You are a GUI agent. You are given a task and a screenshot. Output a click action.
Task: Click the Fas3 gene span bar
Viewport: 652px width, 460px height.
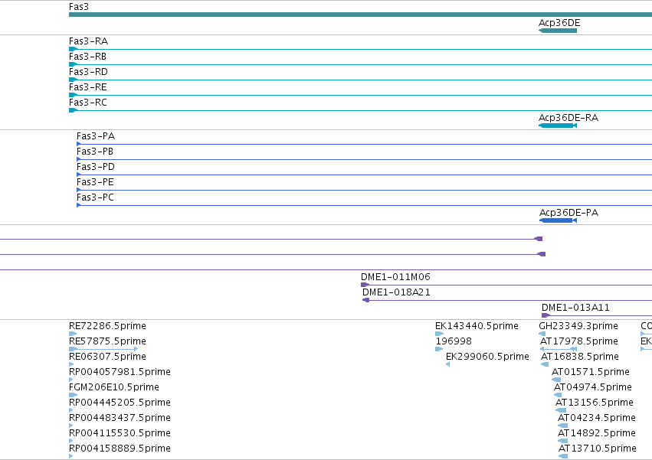[361, 15]
